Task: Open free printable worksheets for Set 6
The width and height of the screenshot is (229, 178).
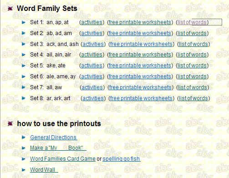Action: [140, 76]
